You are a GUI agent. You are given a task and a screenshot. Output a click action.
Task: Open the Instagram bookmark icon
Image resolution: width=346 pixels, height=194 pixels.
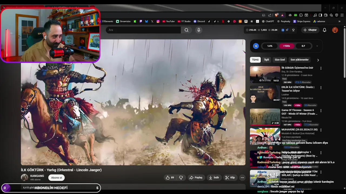[158, 21]
